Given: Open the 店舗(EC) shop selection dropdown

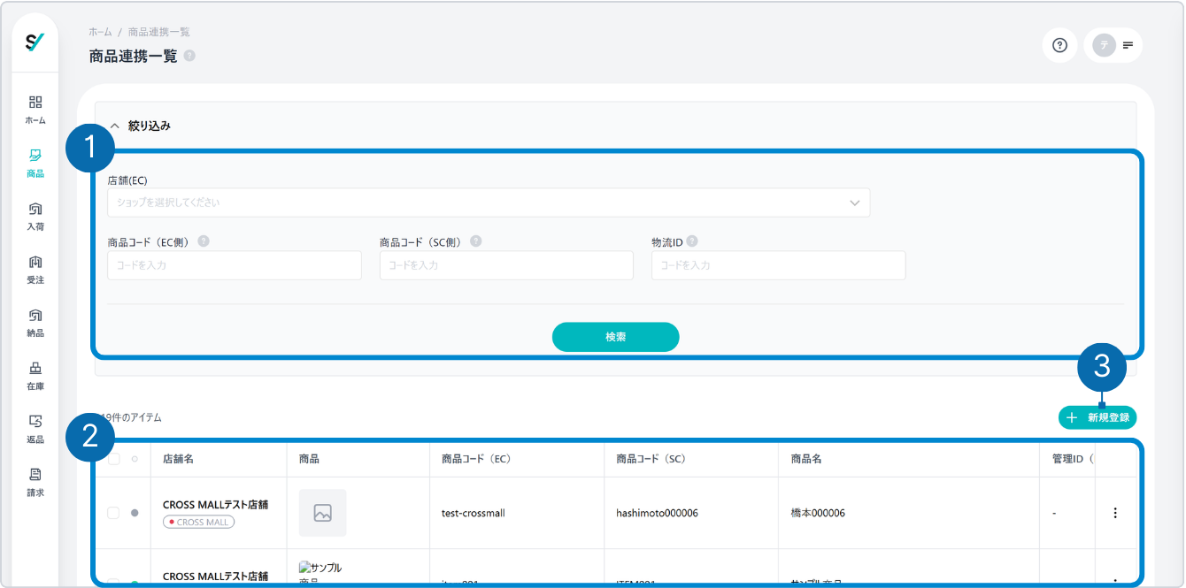Looking at the screenshot, I should click(x=489, y=202).
